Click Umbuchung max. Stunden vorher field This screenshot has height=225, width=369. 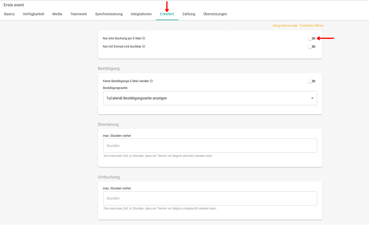210,198
